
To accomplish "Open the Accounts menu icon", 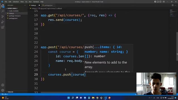I will pos(3,85).
